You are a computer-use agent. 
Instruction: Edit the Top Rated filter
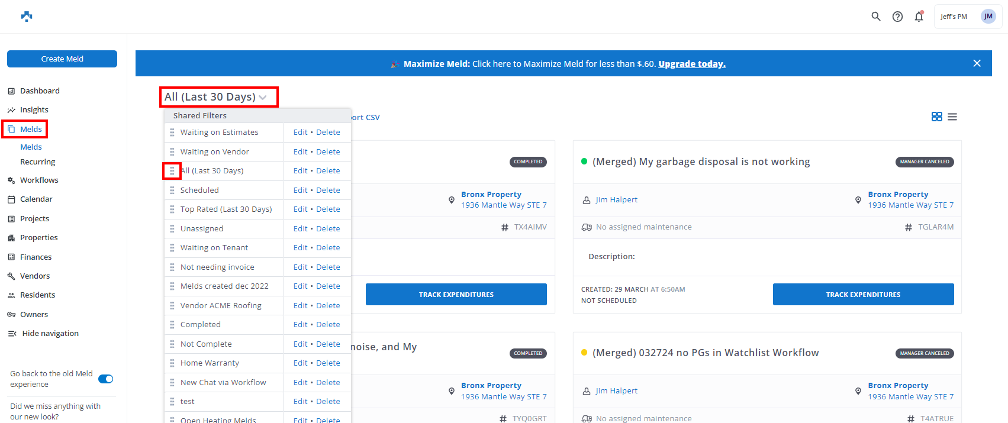pyautogui.click(x=300, y=209)
